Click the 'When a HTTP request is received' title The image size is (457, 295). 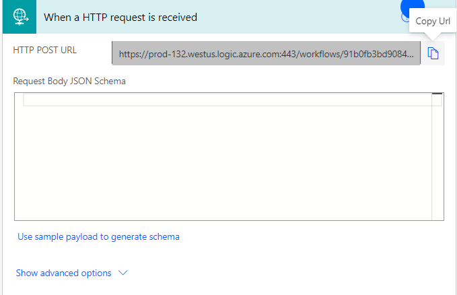pos(120,18)
